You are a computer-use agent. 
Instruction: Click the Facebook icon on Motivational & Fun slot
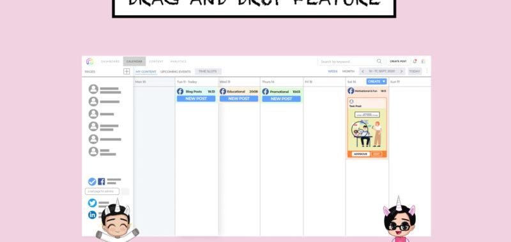[x=351, y=91]
